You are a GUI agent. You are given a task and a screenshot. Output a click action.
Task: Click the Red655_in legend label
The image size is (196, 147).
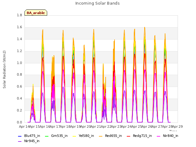tap(113, 136)
